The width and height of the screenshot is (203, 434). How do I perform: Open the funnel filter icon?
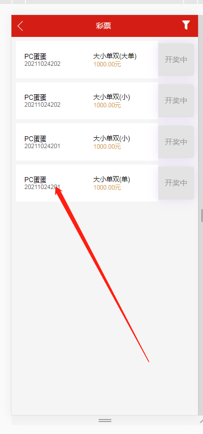186,25
